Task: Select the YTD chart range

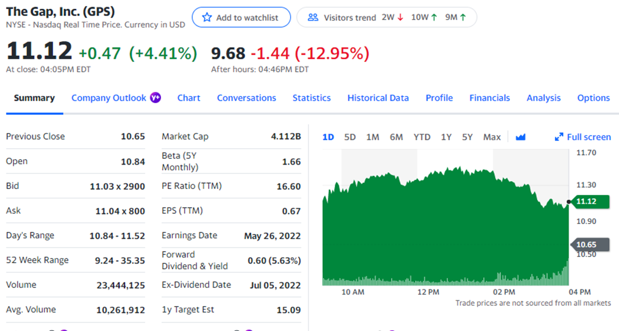Action: coord(422,137)
